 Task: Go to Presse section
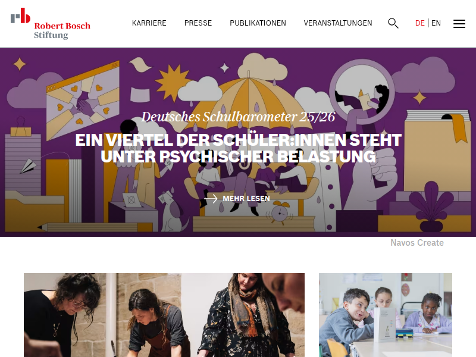click(x=198, y=23)
